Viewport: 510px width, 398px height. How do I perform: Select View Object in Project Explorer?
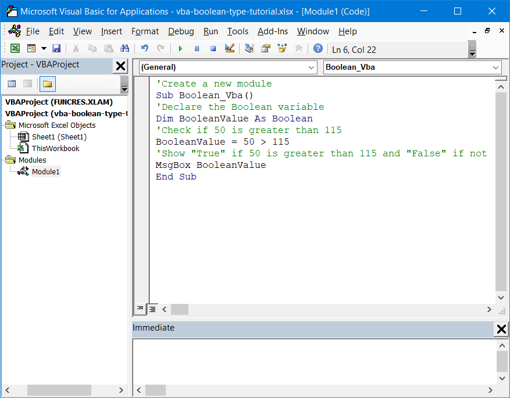tap(27, 84)
